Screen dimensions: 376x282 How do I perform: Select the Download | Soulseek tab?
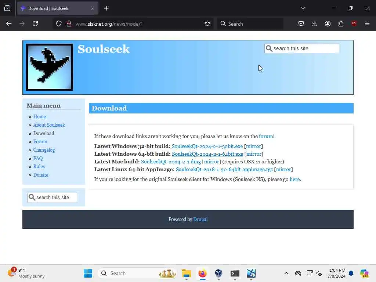click(58, 8)
